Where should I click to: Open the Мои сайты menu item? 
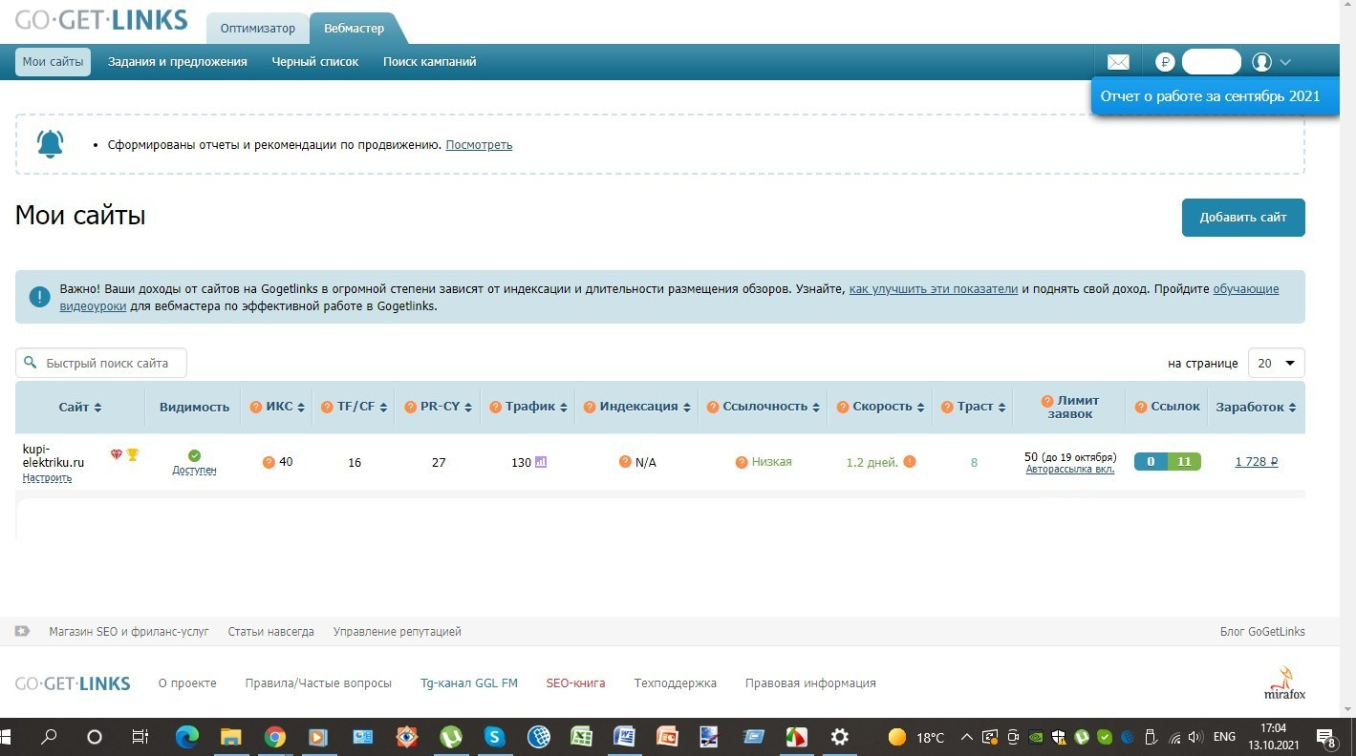point(53,62)
